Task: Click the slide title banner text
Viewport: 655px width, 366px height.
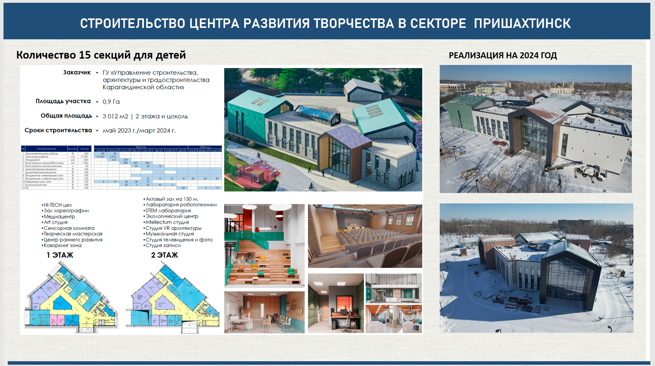Action: pyautogui.click(x=325, y=23)
